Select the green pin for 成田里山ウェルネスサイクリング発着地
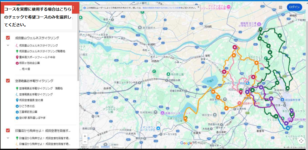Image resolution: width=308 pixels, height=150 pixels. coord(17,51)
